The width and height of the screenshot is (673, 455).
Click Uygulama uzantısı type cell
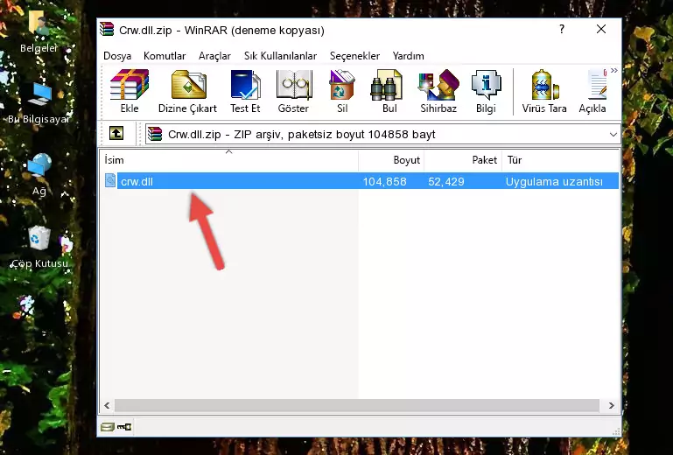click(554, 182)
